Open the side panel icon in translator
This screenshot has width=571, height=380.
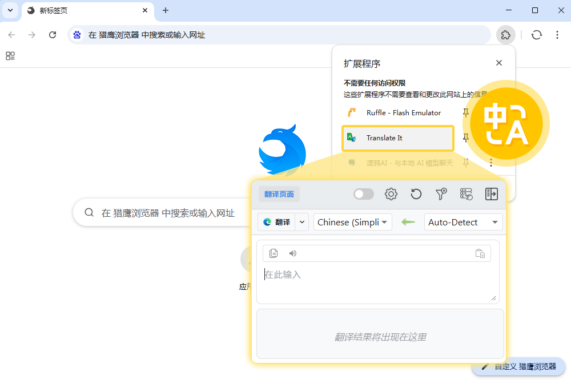click(491, 194)
